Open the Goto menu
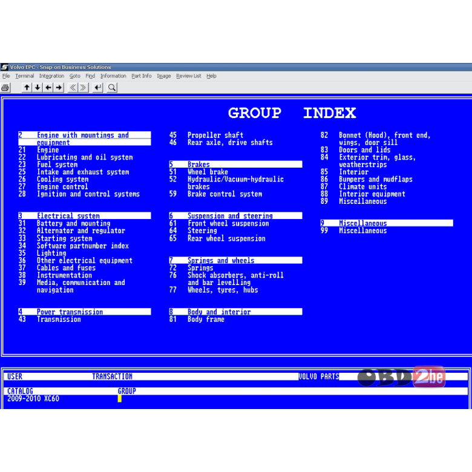 pyautogui.click(x=74, y=76)
